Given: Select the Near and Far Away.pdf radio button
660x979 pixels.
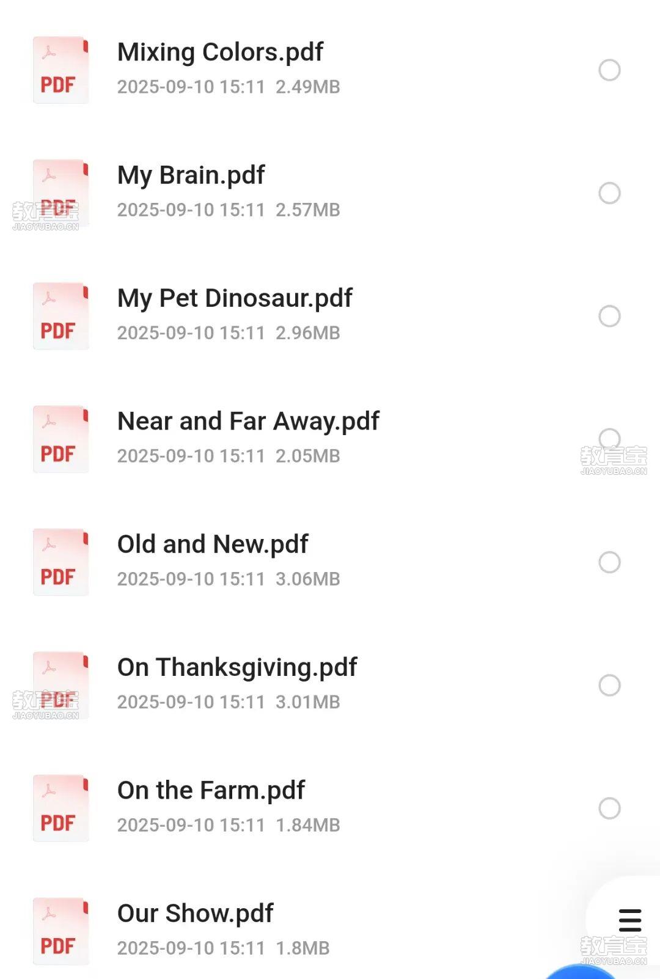Looking at the screenshot, I should click(x=609, y=438).
